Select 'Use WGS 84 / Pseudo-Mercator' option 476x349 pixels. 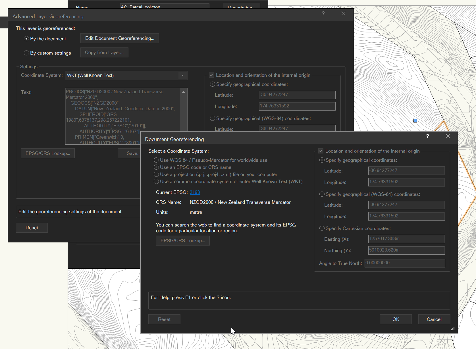(x=156, y=160)
